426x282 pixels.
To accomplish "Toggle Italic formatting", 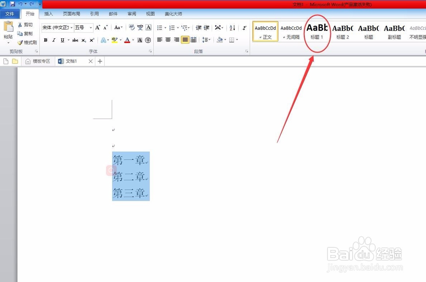I will (54, 40).
